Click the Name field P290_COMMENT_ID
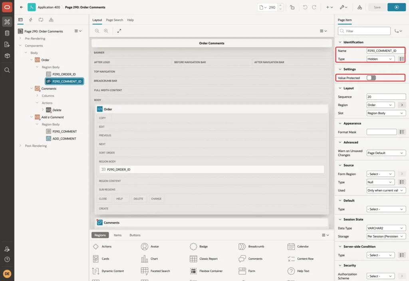 tap(385, 51)
